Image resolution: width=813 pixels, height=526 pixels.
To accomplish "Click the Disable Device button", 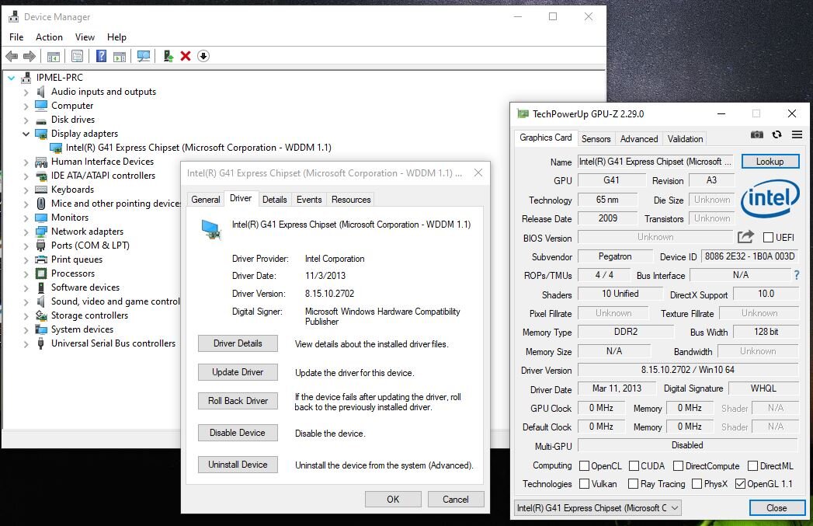I will [238, 433].
